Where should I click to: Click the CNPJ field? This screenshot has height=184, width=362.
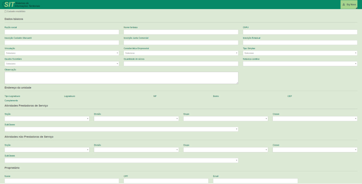click(x=300, y=32)
